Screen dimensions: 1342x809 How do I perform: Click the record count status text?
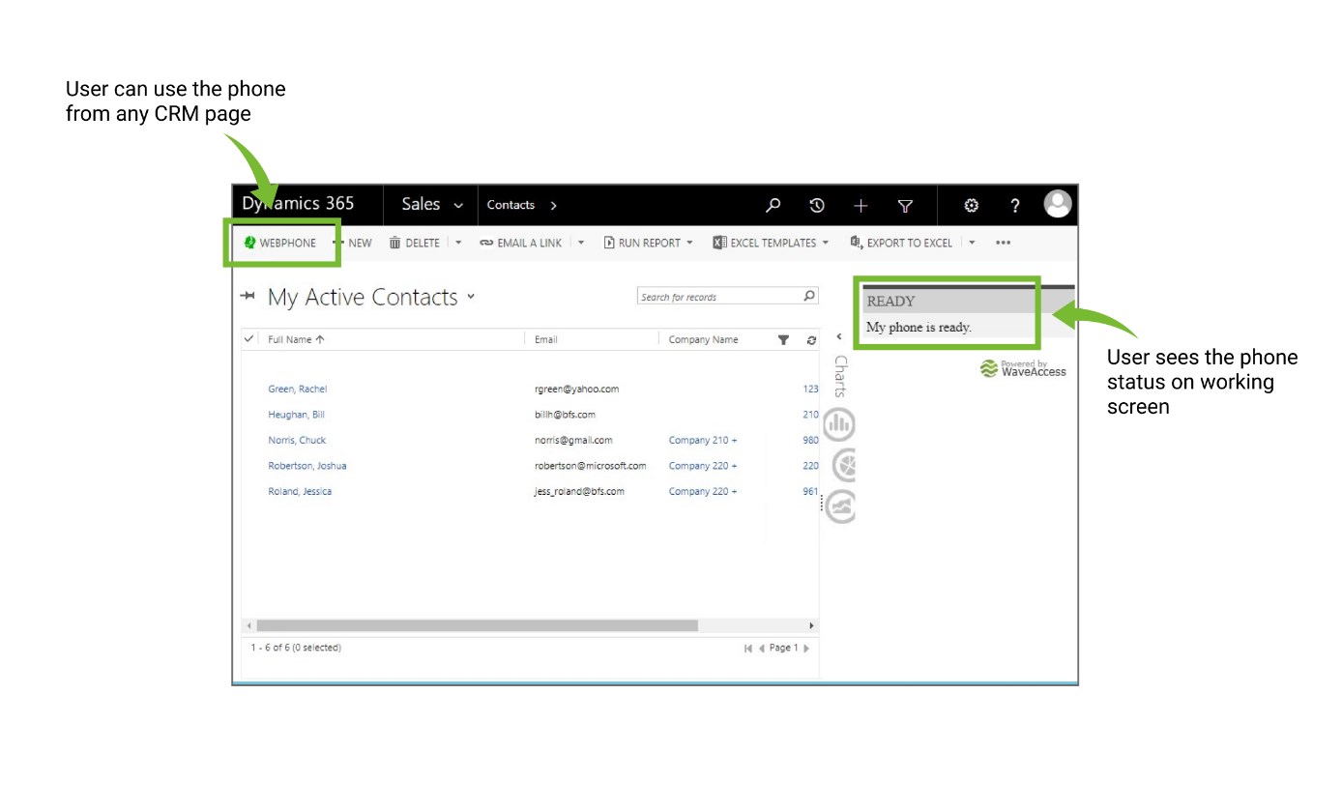pos(296,648)
